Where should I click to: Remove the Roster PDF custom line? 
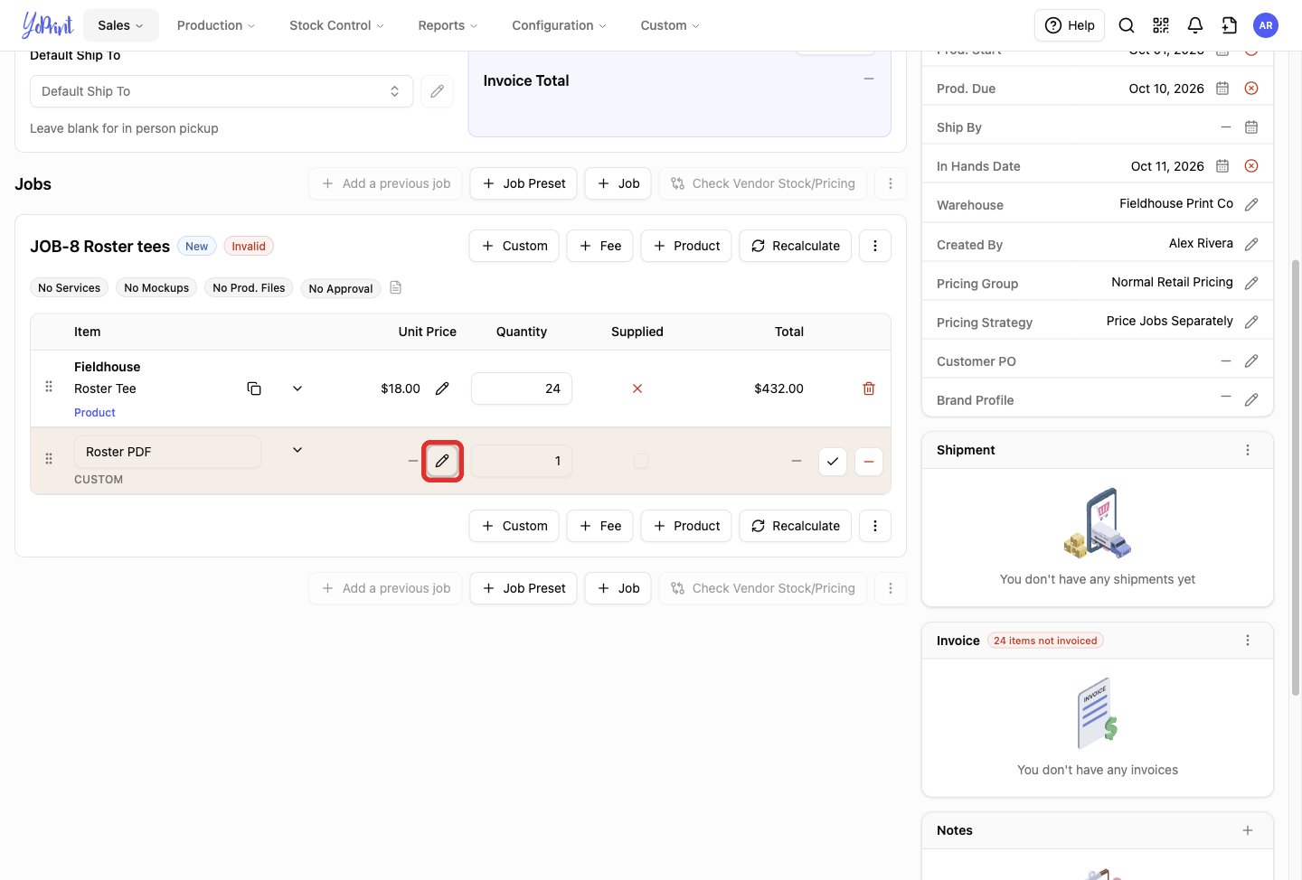tap(869, 461)
